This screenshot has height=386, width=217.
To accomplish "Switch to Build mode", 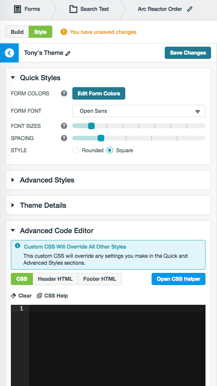I will coord(17,32).
